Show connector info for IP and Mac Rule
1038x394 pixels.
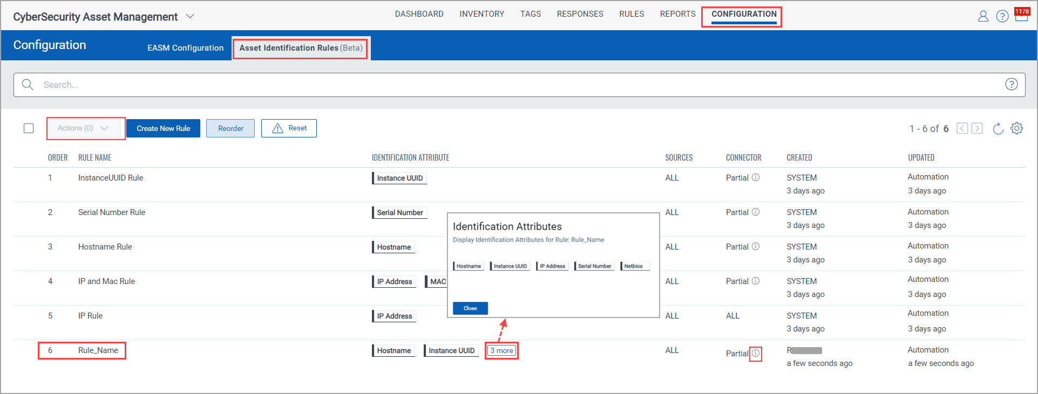[x=756, y=281]
